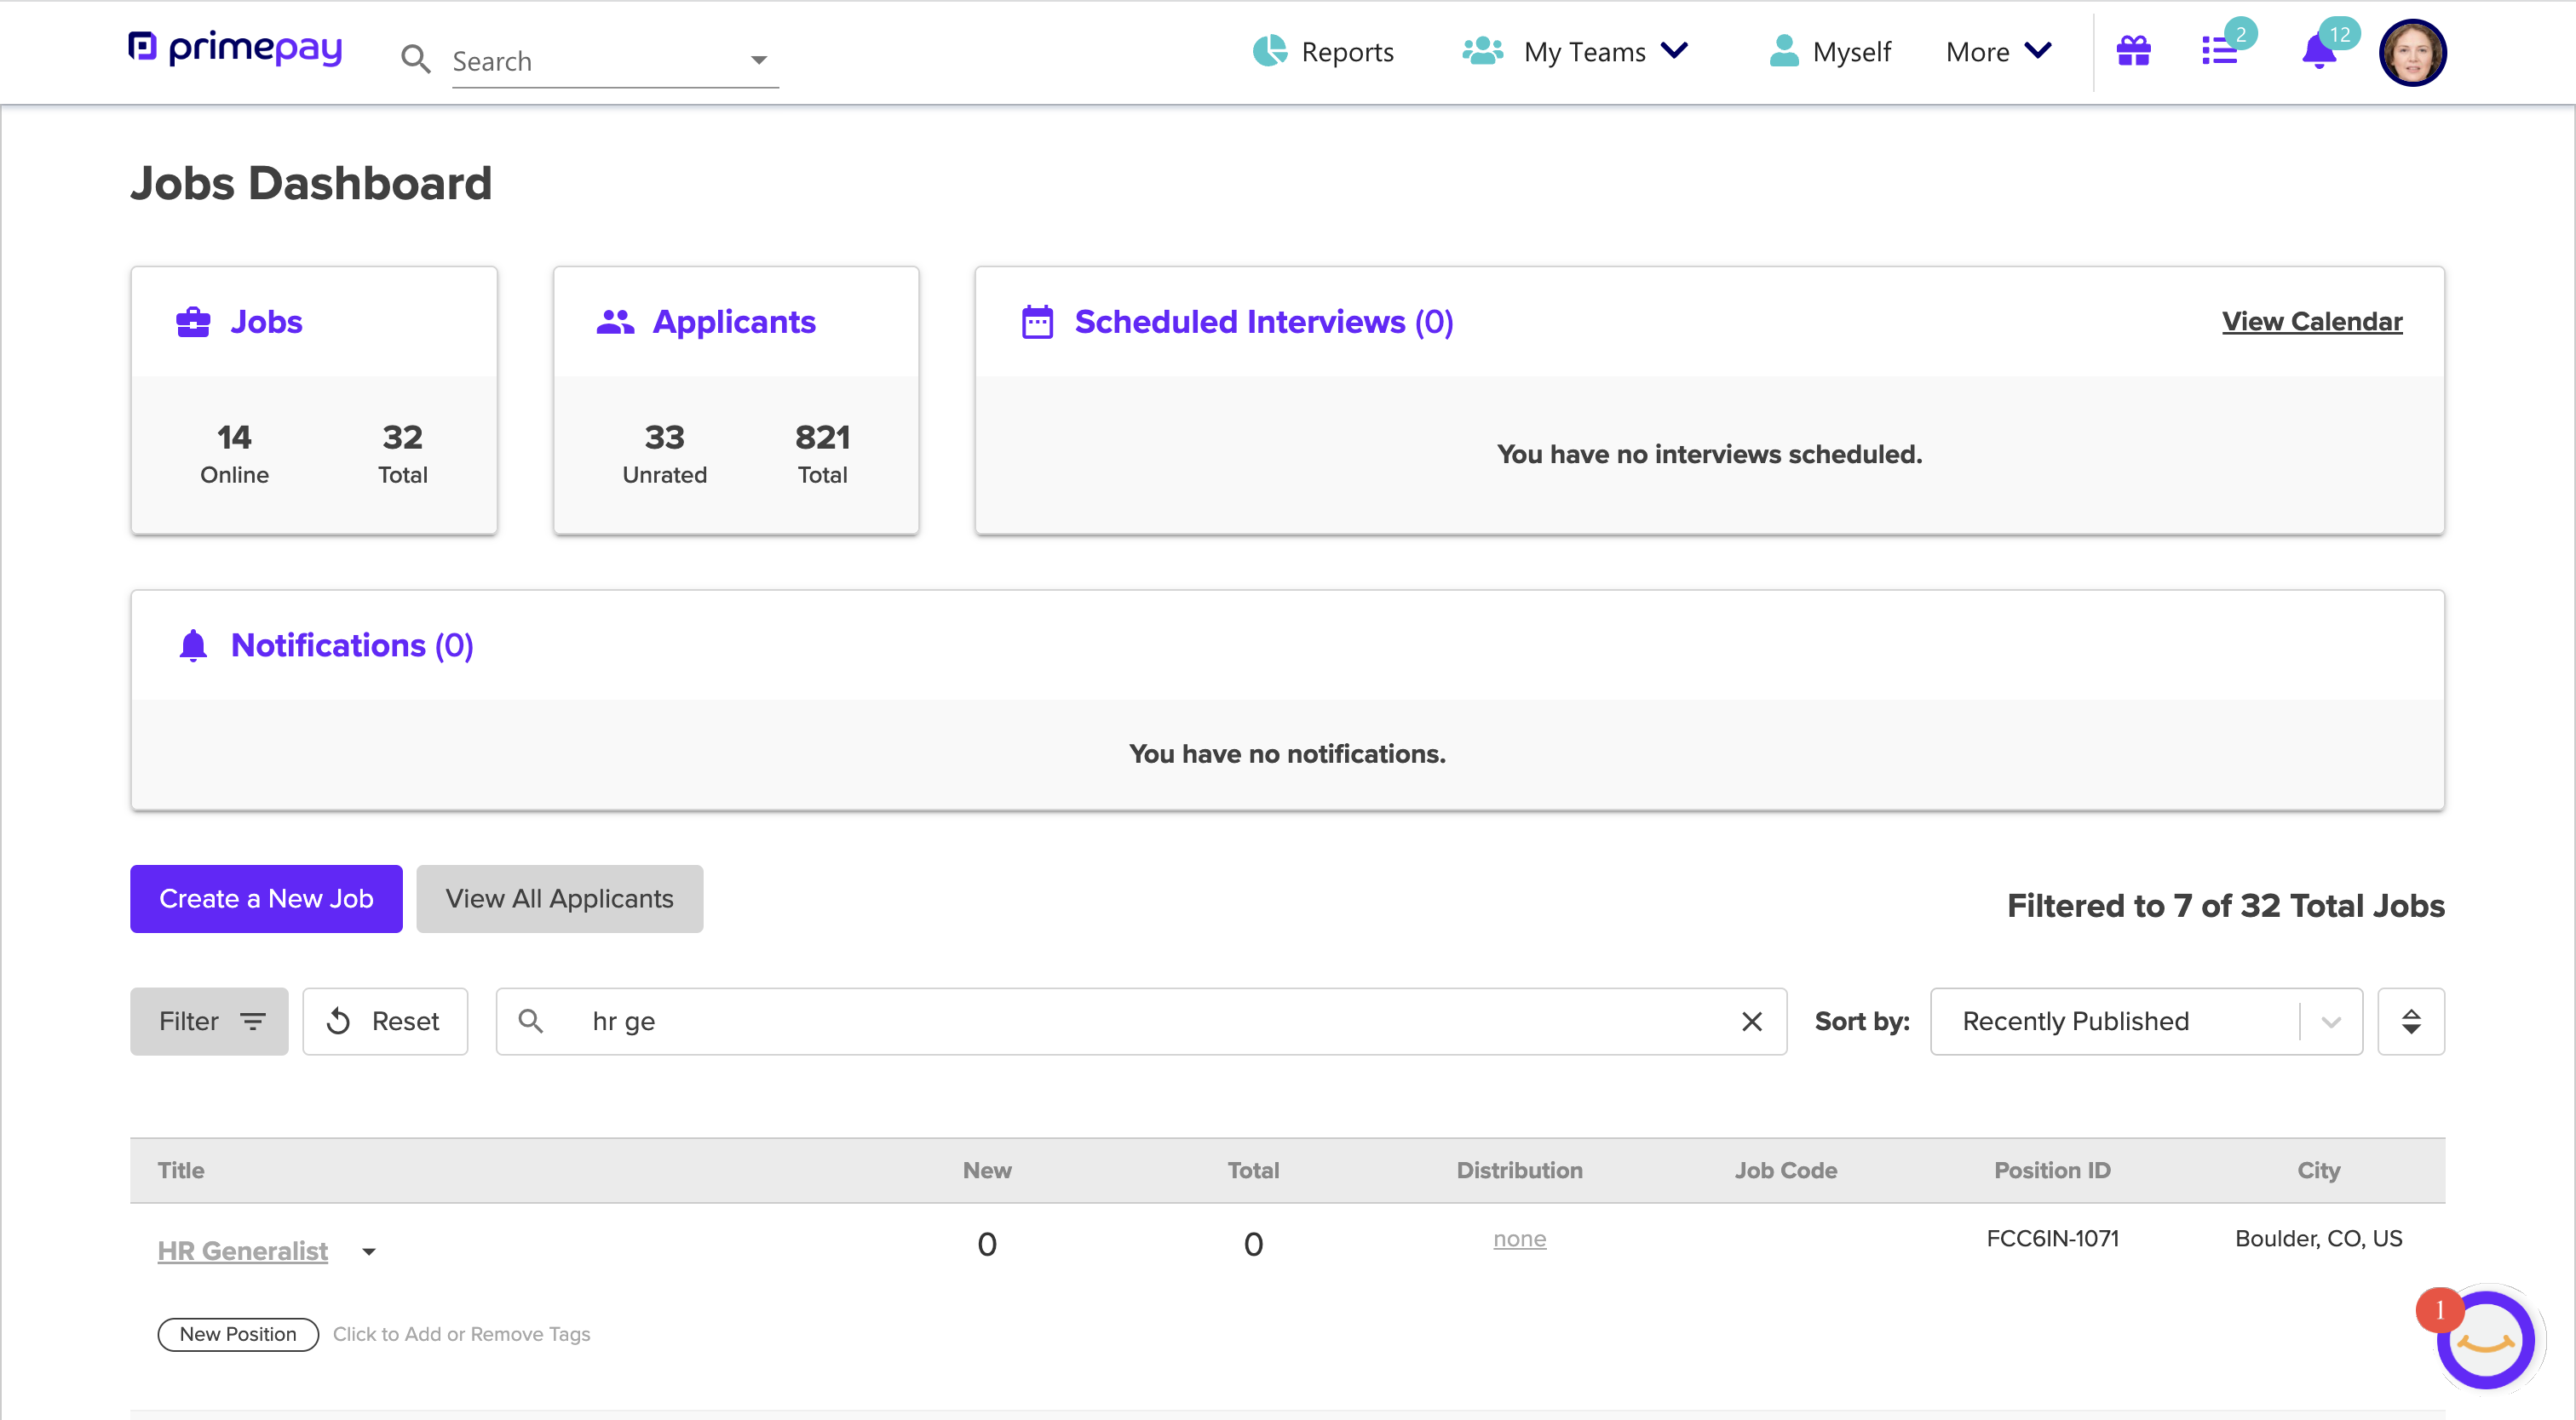Click the calendar icon on Scheduled Interviews card
Viewport: 2576px width, 1420px height.
coord(1037,321)
